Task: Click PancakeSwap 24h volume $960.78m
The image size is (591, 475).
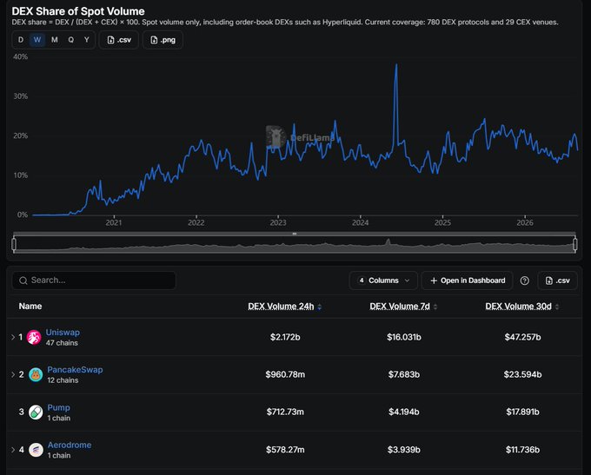Action: pyautogui.click(x=285, y=374)
